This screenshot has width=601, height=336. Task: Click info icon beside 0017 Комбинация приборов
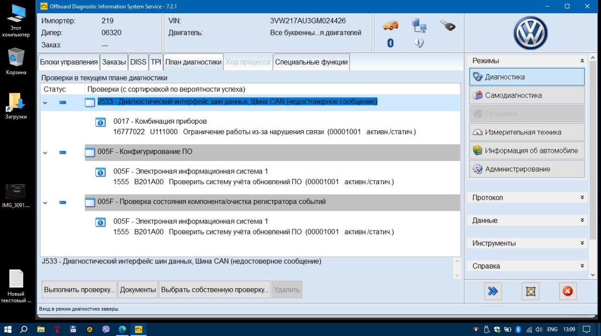100,122
